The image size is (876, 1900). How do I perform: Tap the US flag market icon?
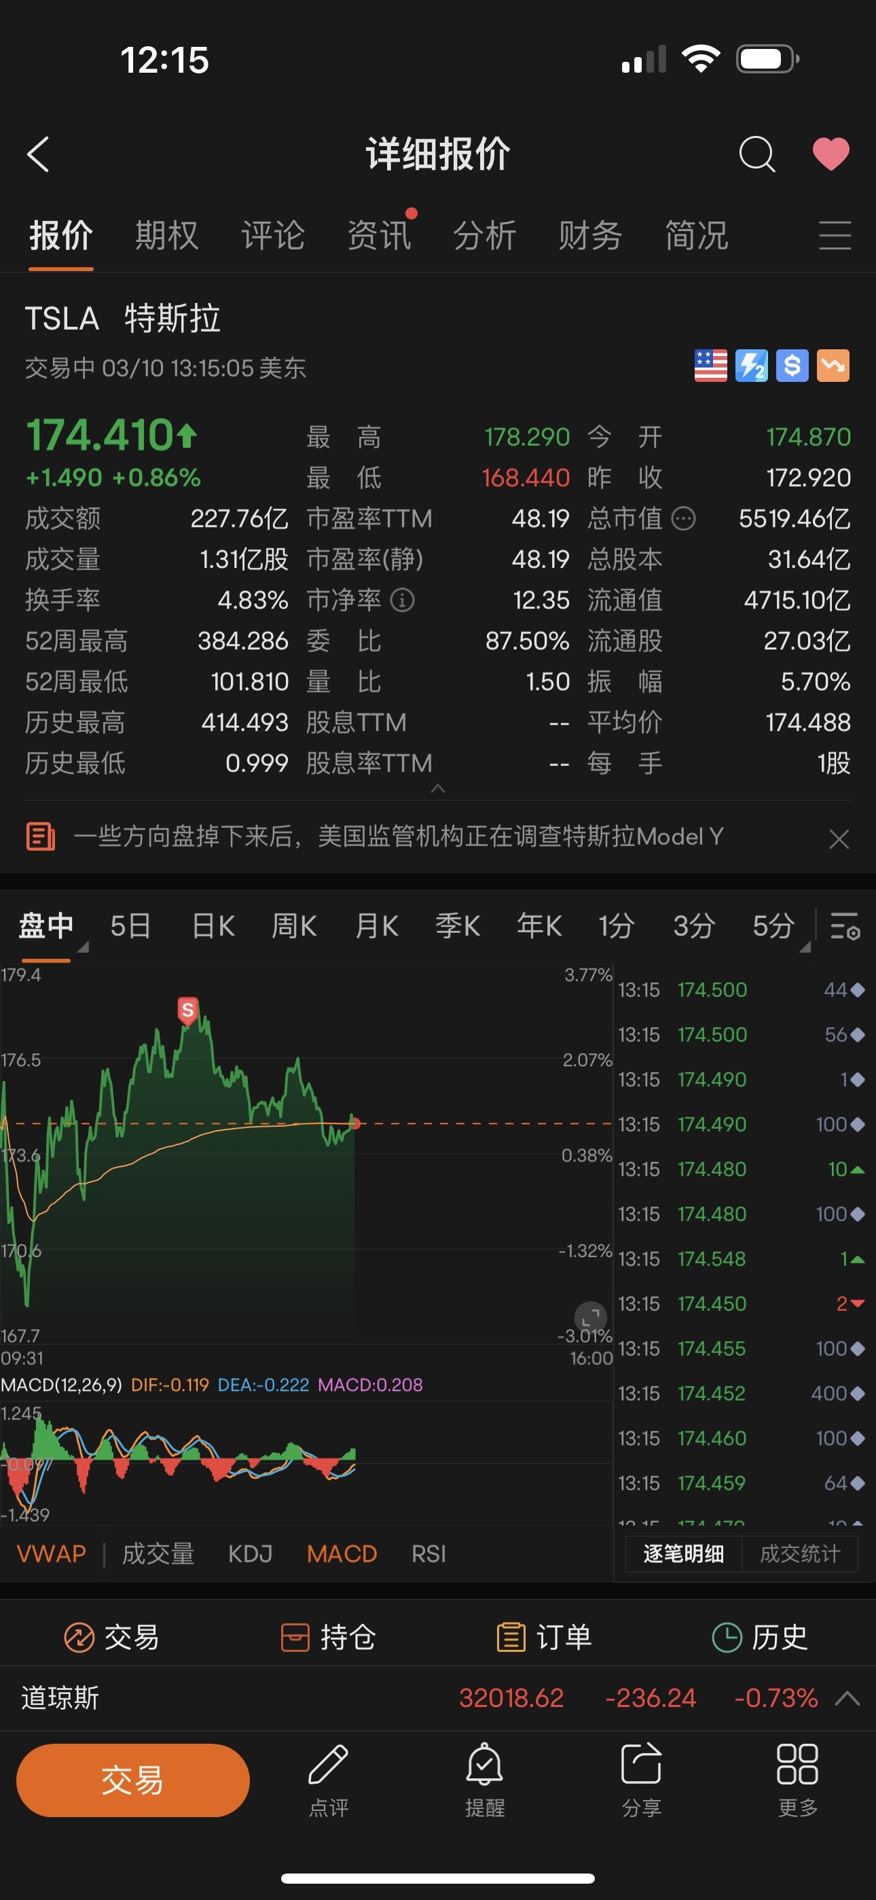711,365
